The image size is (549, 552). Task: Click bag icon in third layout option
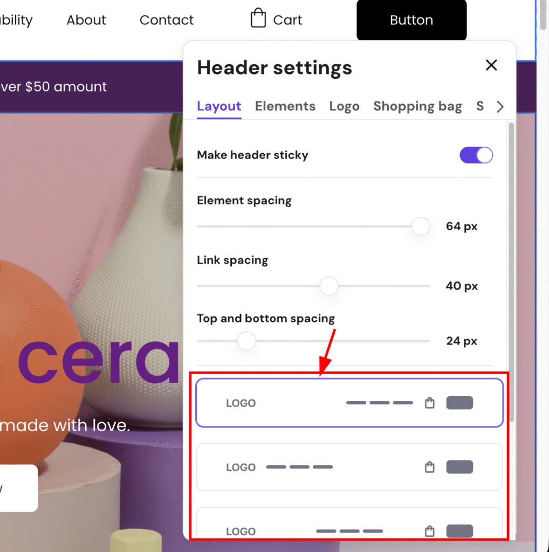pos(429,531)
